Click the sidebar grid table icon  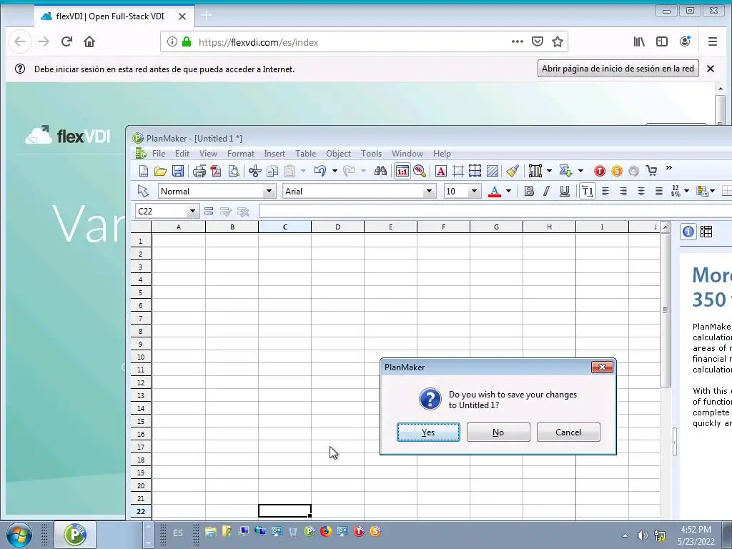(x=706, y=232)
